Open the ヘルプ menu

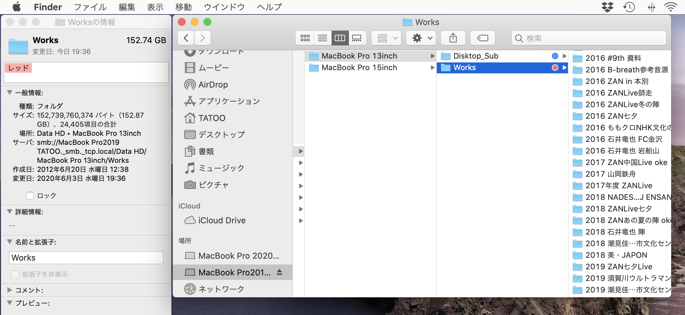pyautogui.click(x=269, y=7)
